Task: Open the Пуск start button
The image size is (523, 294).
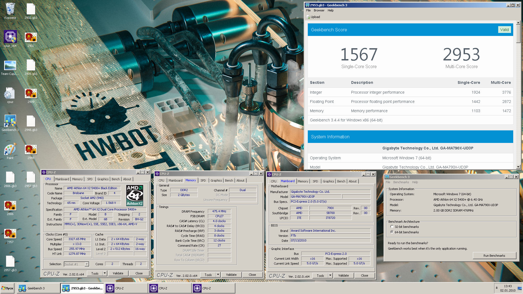Action: [7, 288]
